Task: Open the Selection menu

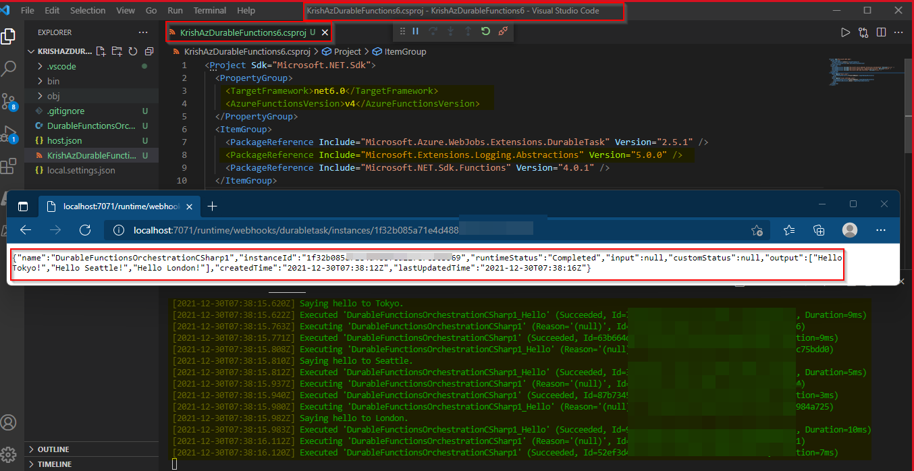Action: (x=88, y=11)
